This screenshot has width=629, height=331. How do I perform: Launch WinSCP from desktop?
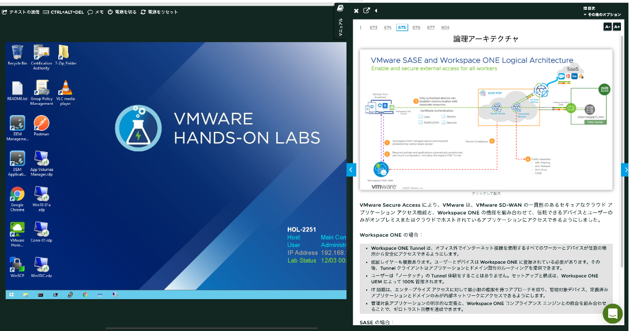pyautogui.click(x=17, y=267)
